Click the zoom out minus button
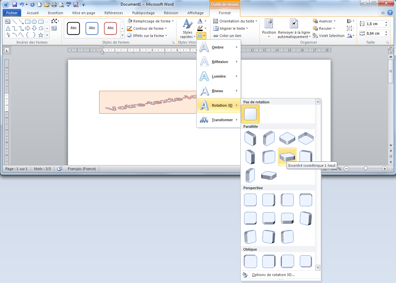The width and height of the screenshot is (396, 283). click(346, 169)
